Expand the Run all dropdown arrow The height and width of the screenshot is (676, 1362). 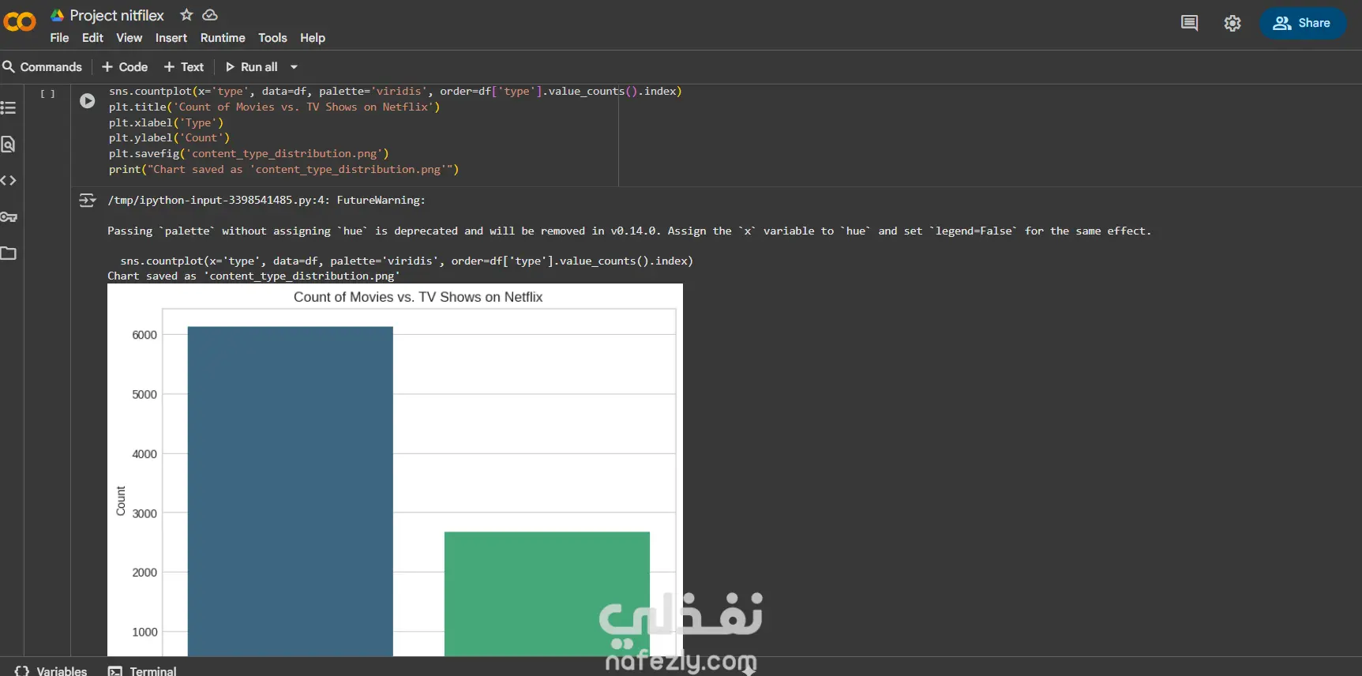(x=294, y=67)
